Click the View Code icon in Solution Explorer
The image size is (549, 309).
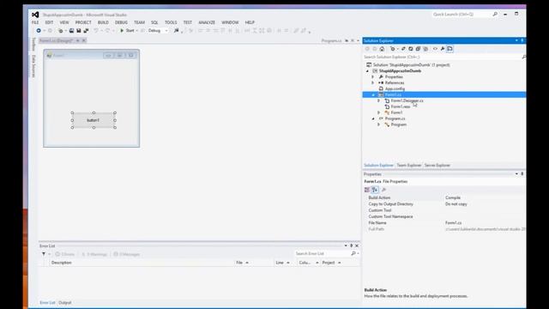pyautogui.click(x=435, y=49)
